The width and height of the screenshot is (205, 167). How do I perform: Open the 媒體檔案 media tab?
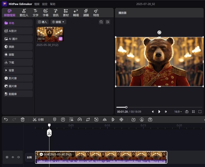tap(9, 13)
